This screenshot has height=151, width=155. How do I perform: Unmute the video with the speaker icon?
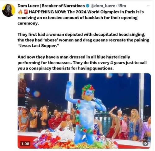[145, 144]
